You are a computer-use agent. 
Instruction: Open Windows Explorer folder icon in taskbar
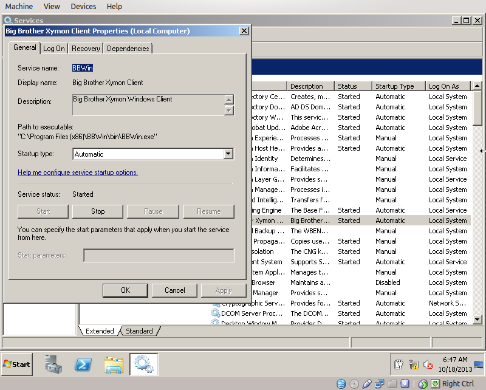[x=114, y=364]
